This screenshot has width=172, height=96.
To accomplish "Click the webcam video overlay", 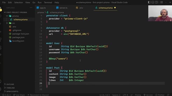I will click(160, 13).
